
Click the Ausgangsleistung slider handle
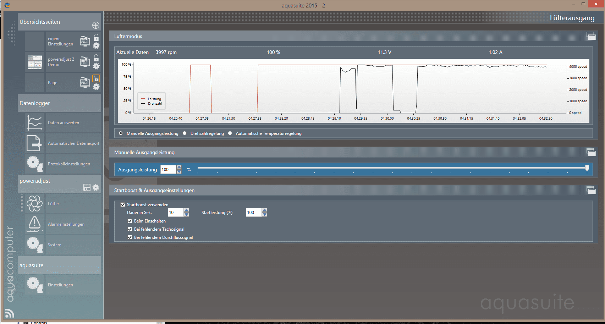point(587,168)
